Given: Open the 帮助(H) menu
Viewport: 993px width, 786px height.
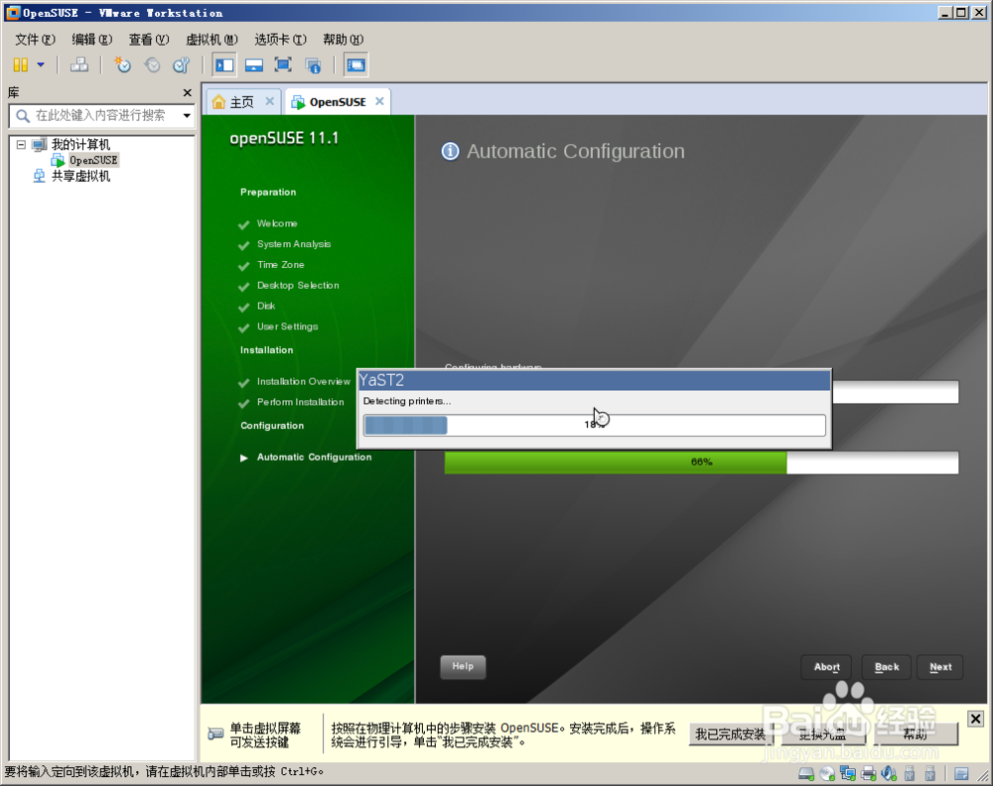Looking at the screenshot, I should click(343, 40).
